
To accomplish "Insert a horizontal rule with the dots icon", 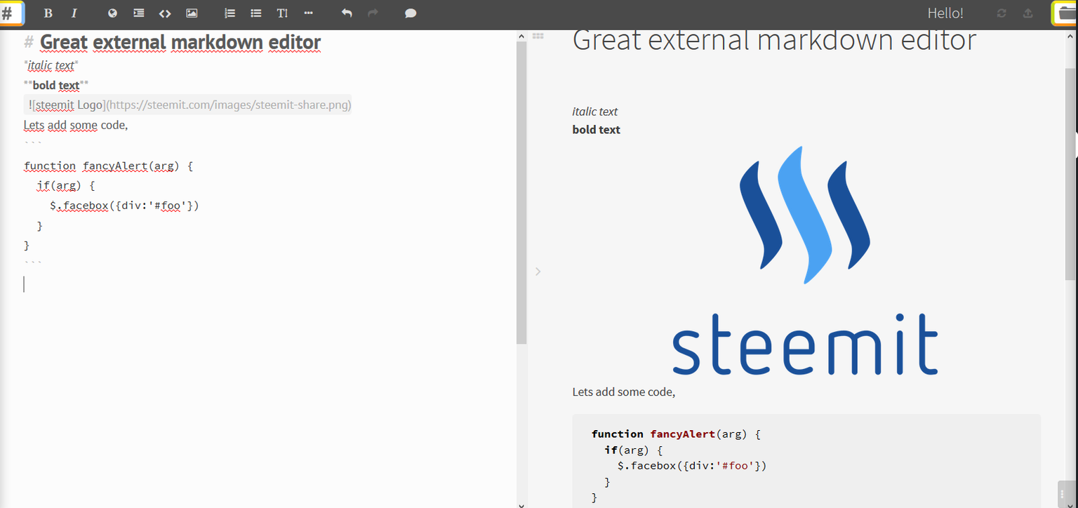I will pyautogui.click(x=309, y=13).
